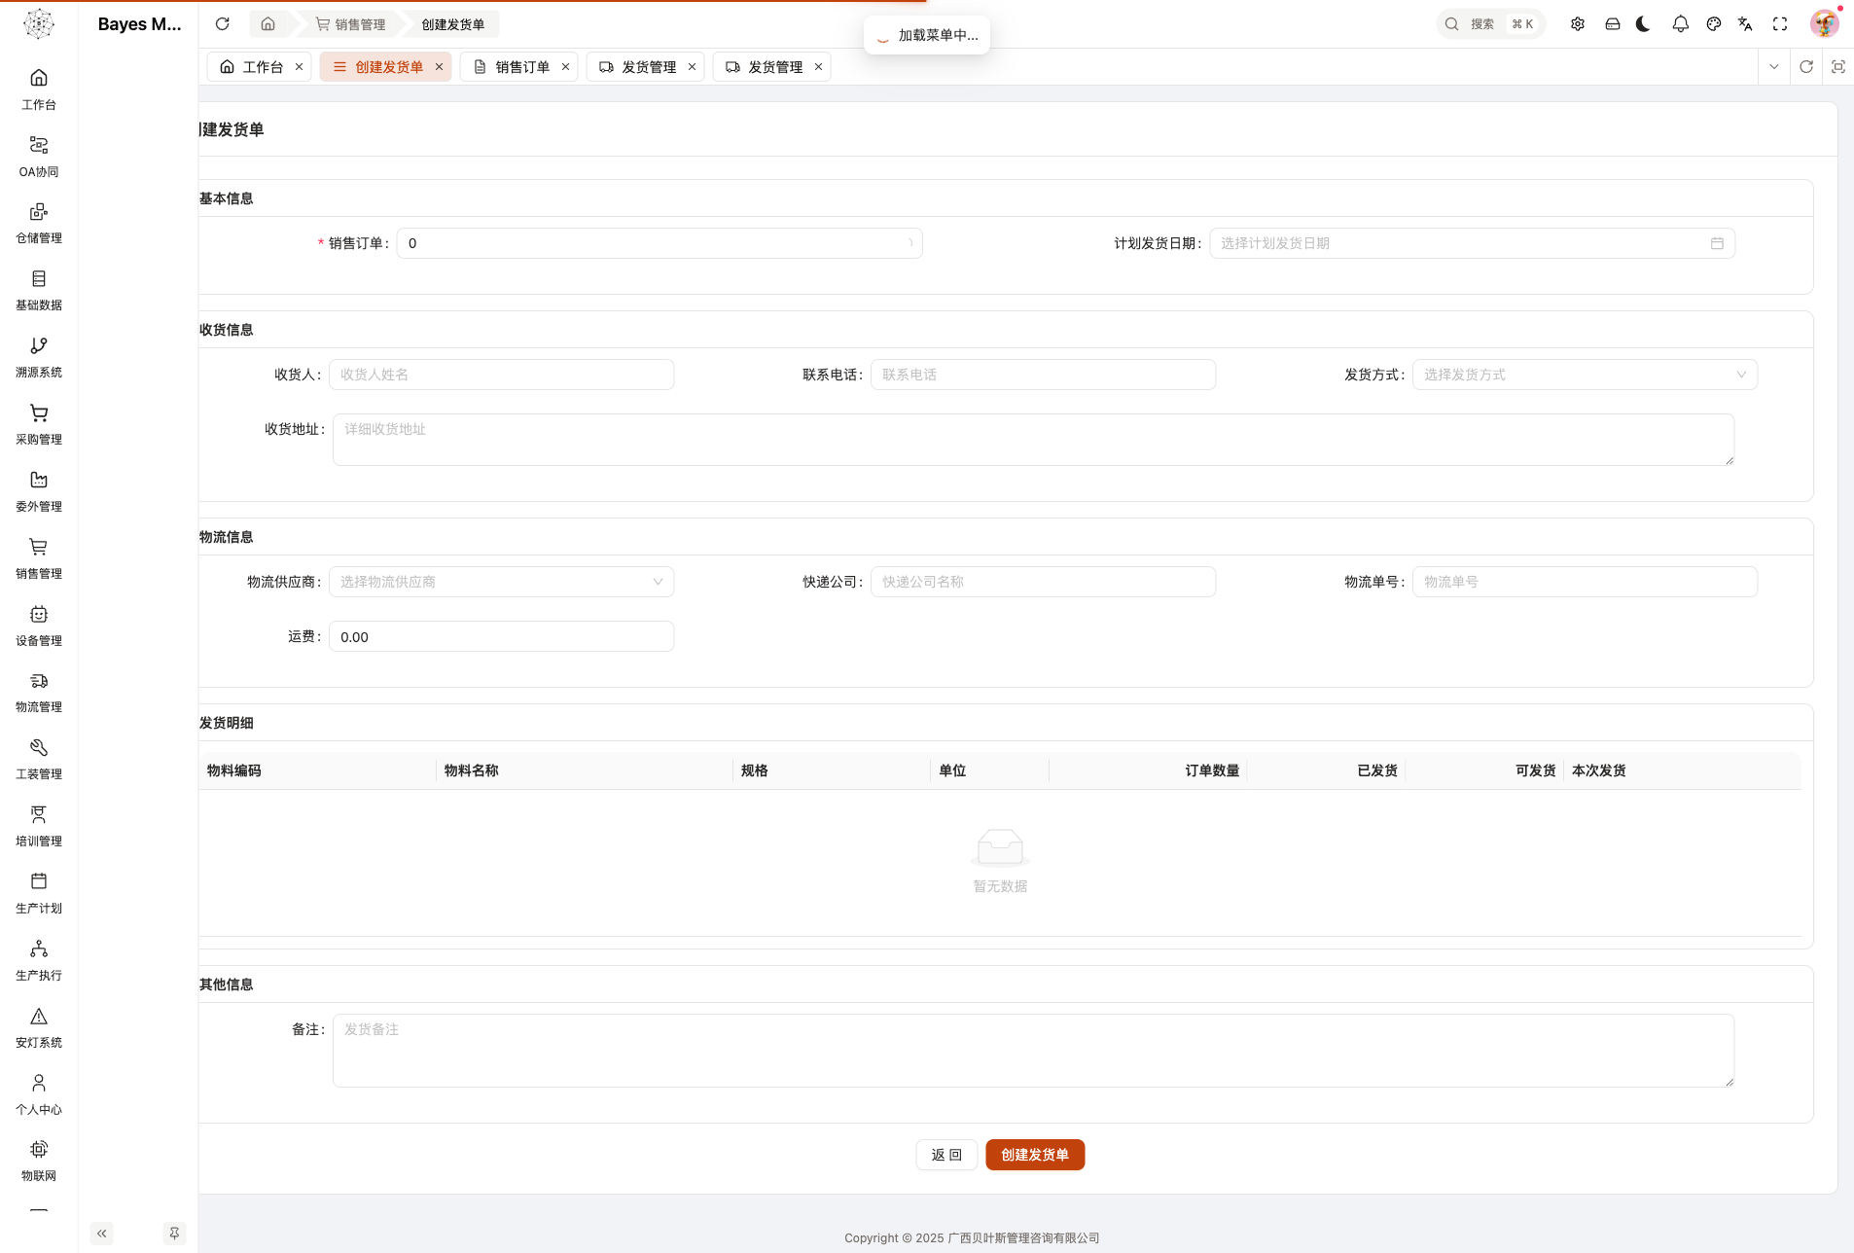Open 溯源系统 module in sidebar

[x=39, y=357]
